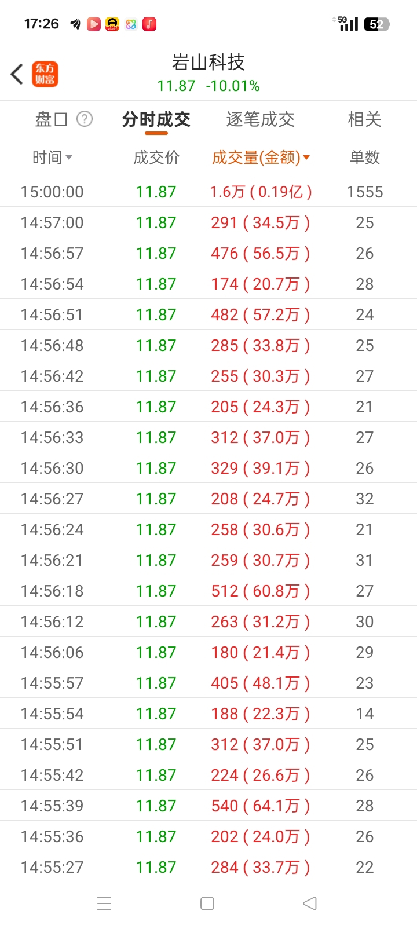Select the 14:56:18 trade row
Screen dimensions: 417x929
tap(209, 591)
